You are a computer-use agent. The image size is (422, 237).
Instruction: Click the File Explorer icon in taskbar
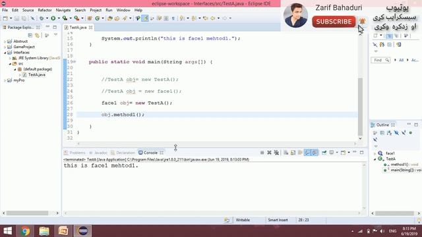click(x=44, y=231)
